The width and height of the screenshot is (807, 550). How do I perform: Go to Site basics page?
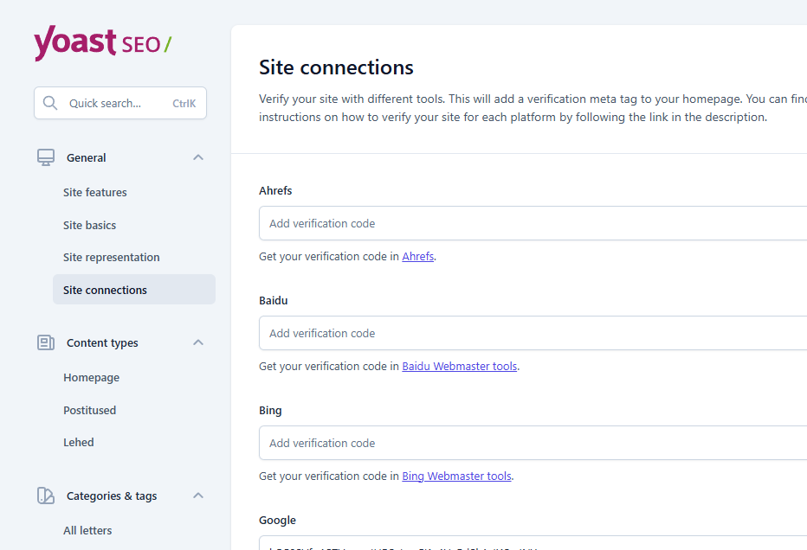coord(89,225)
